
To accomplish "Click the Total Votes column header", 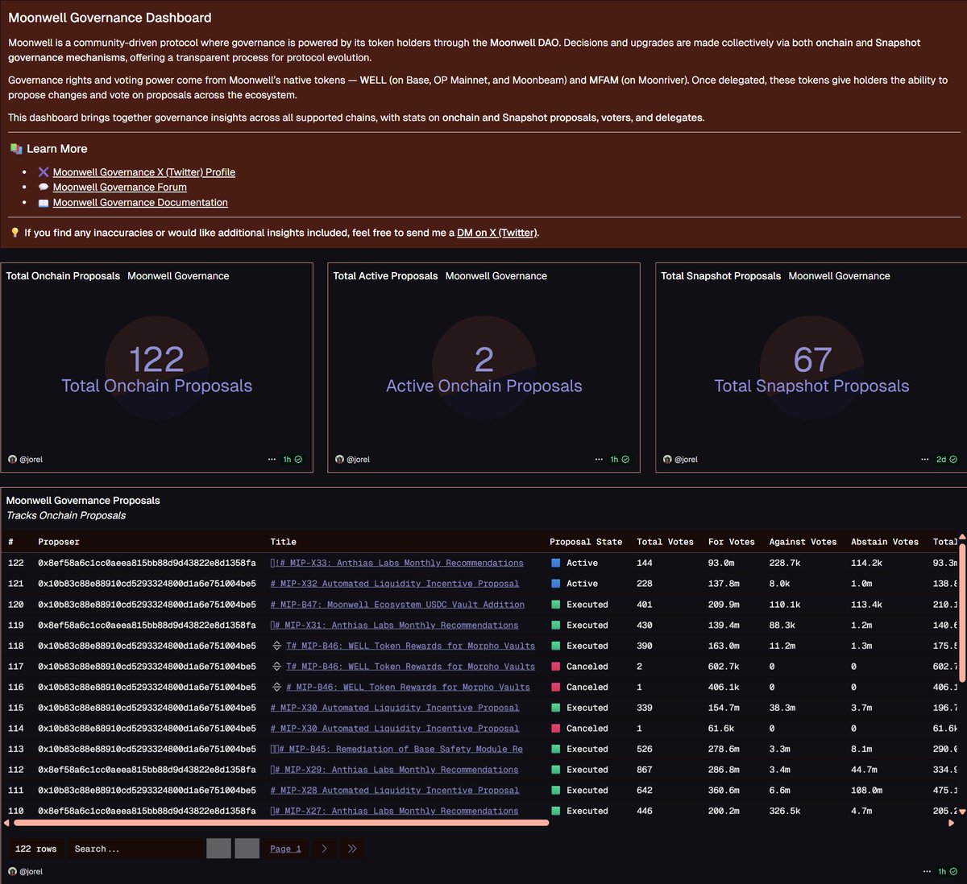I will pyautogui.click(x=665, y=542).
